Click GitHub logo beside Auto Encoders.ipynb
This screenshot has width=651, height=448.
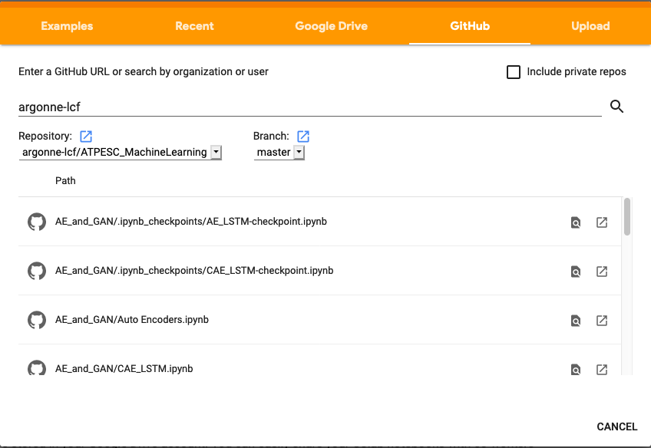click(x=37, y=320)
